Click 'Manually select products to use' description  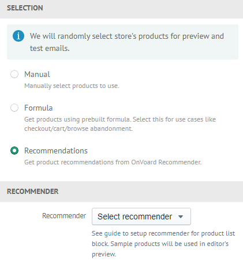point(72,86)
